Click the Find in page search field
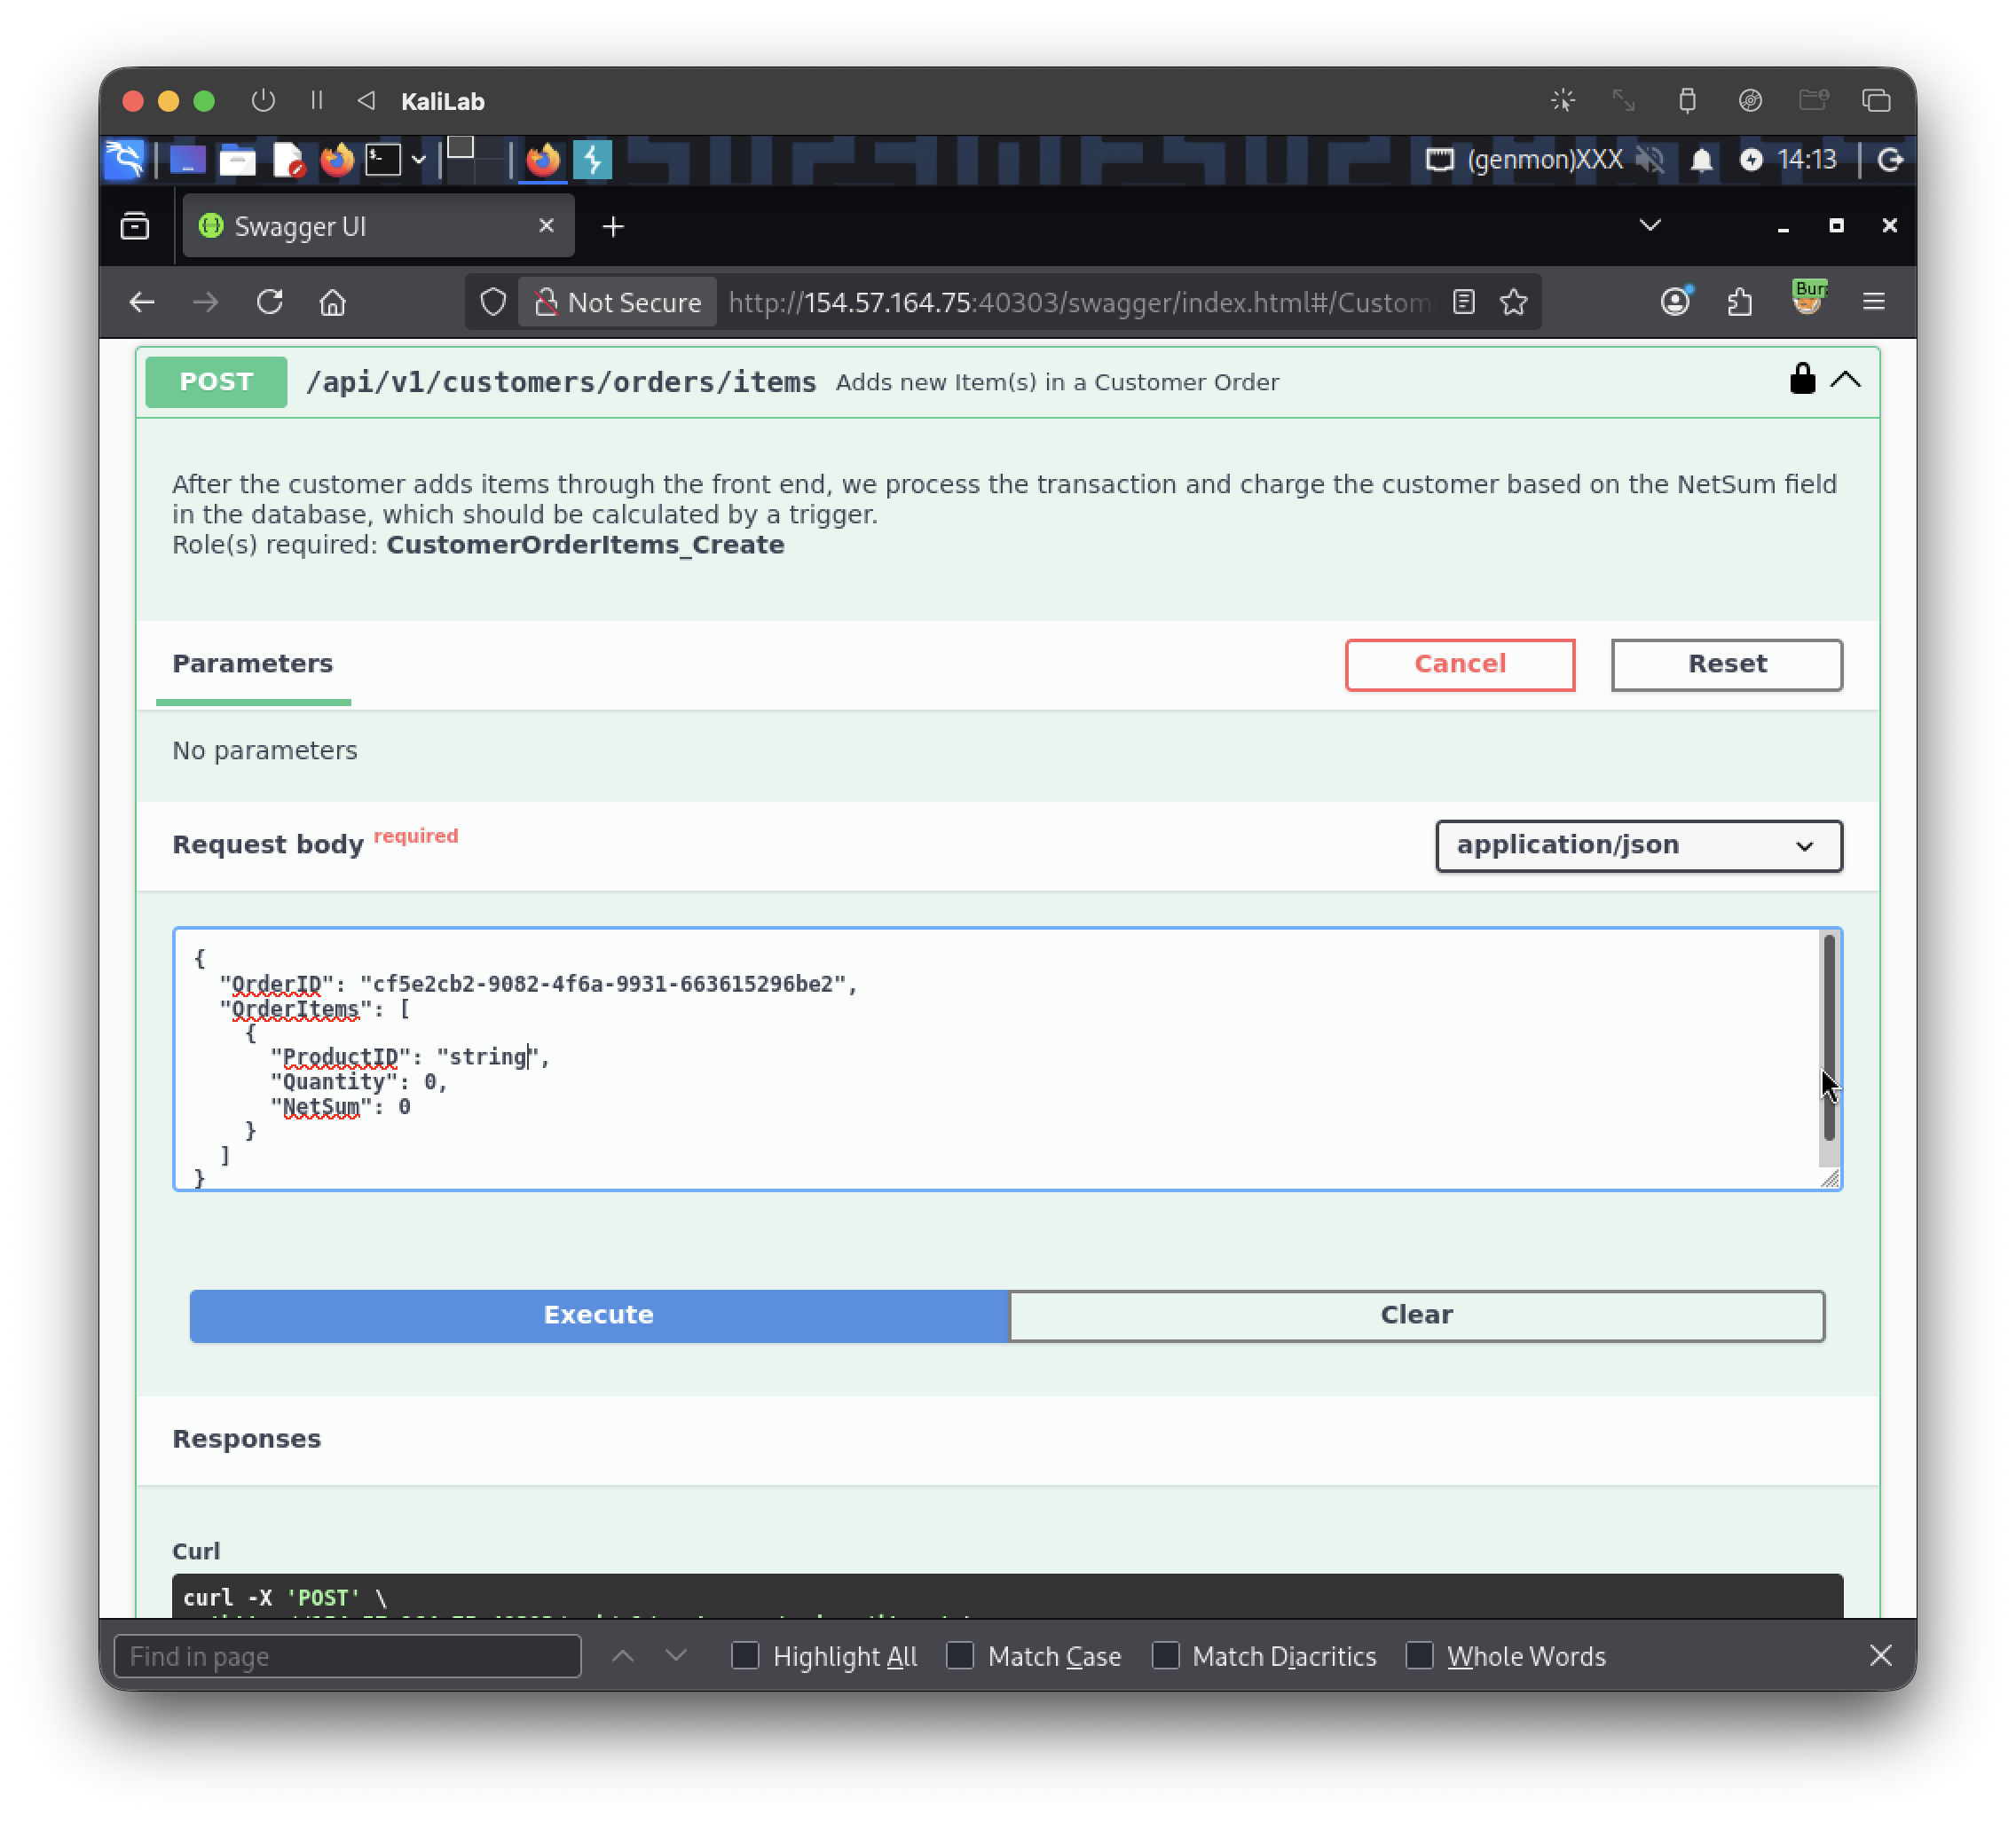2016x1822 pixels. [348, 1656]
